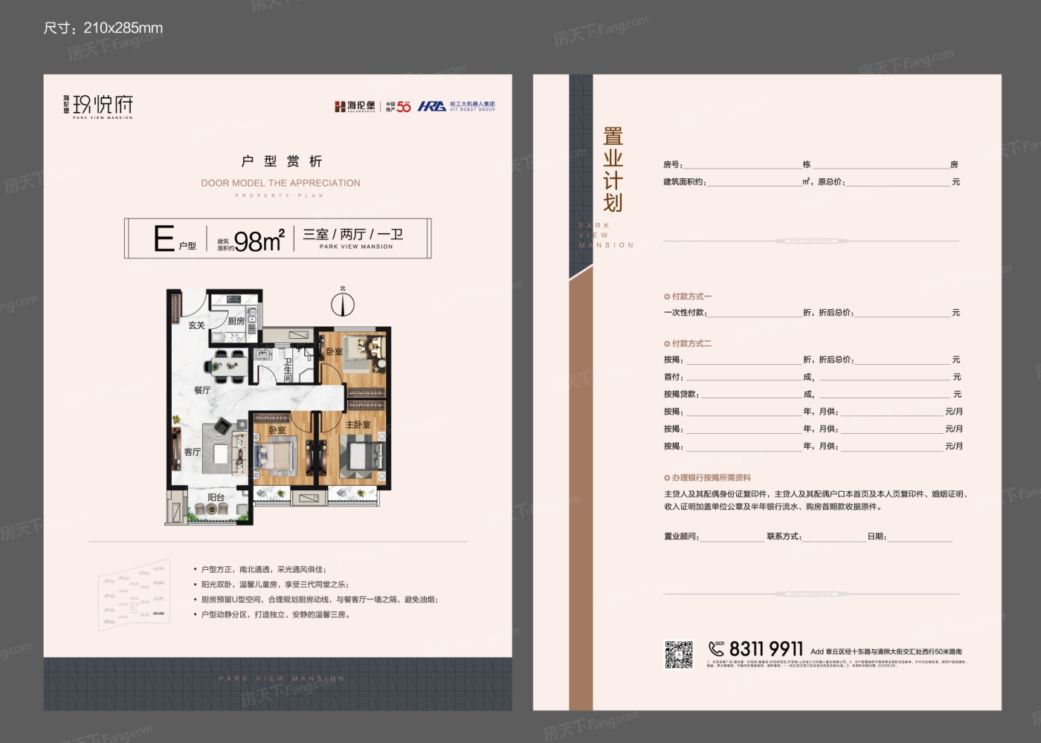Viewport: 1041px width, 743px height.
Task: Click the address line starting with Add 章丘区
Action: [886, 652]
